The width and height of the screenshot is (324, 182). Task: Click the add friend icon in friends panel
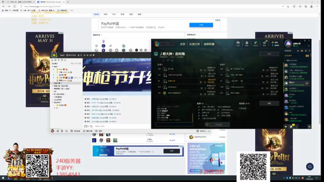[x=298, y=51]
